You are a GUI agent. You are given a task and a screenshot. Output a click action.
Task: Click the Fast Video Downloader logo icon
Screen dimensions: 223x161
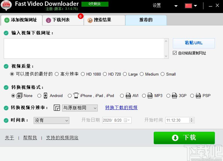6,6
